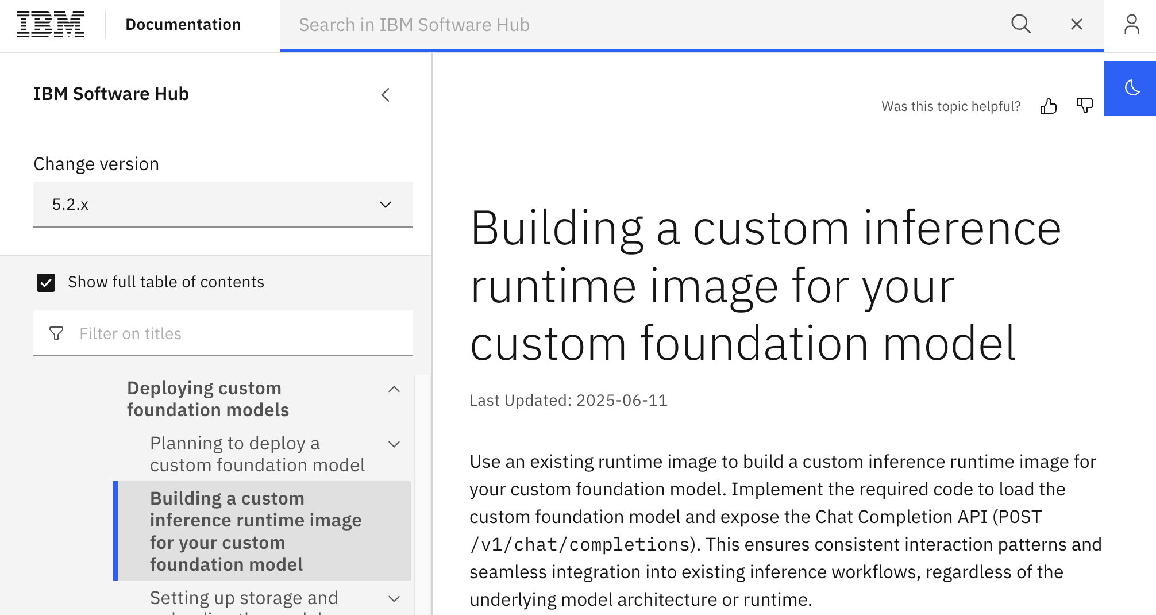Close the search bar with X icon
Viewport: 1156px width, 615px height.
tap(1077, 25)
